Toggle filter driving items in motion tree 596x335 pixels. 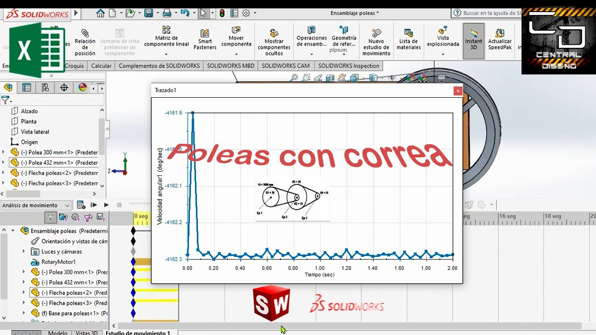click(75, 217)
